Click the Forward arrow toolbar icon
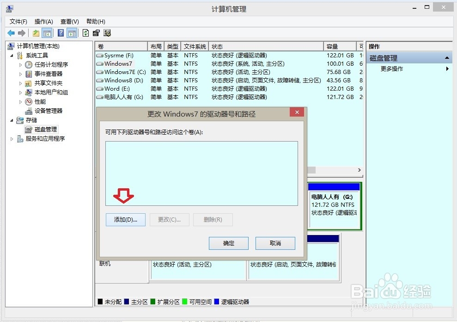 click(x=22, y=33)
